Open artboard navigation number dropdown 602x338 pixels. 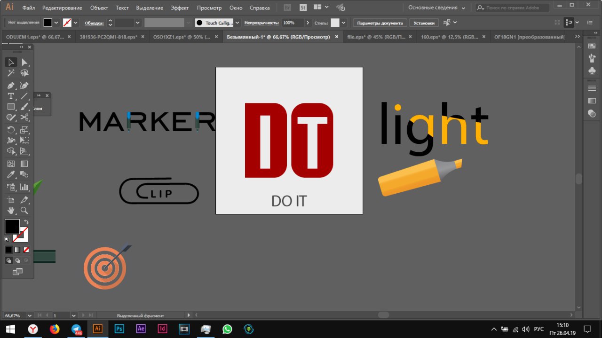pos(73,315)
